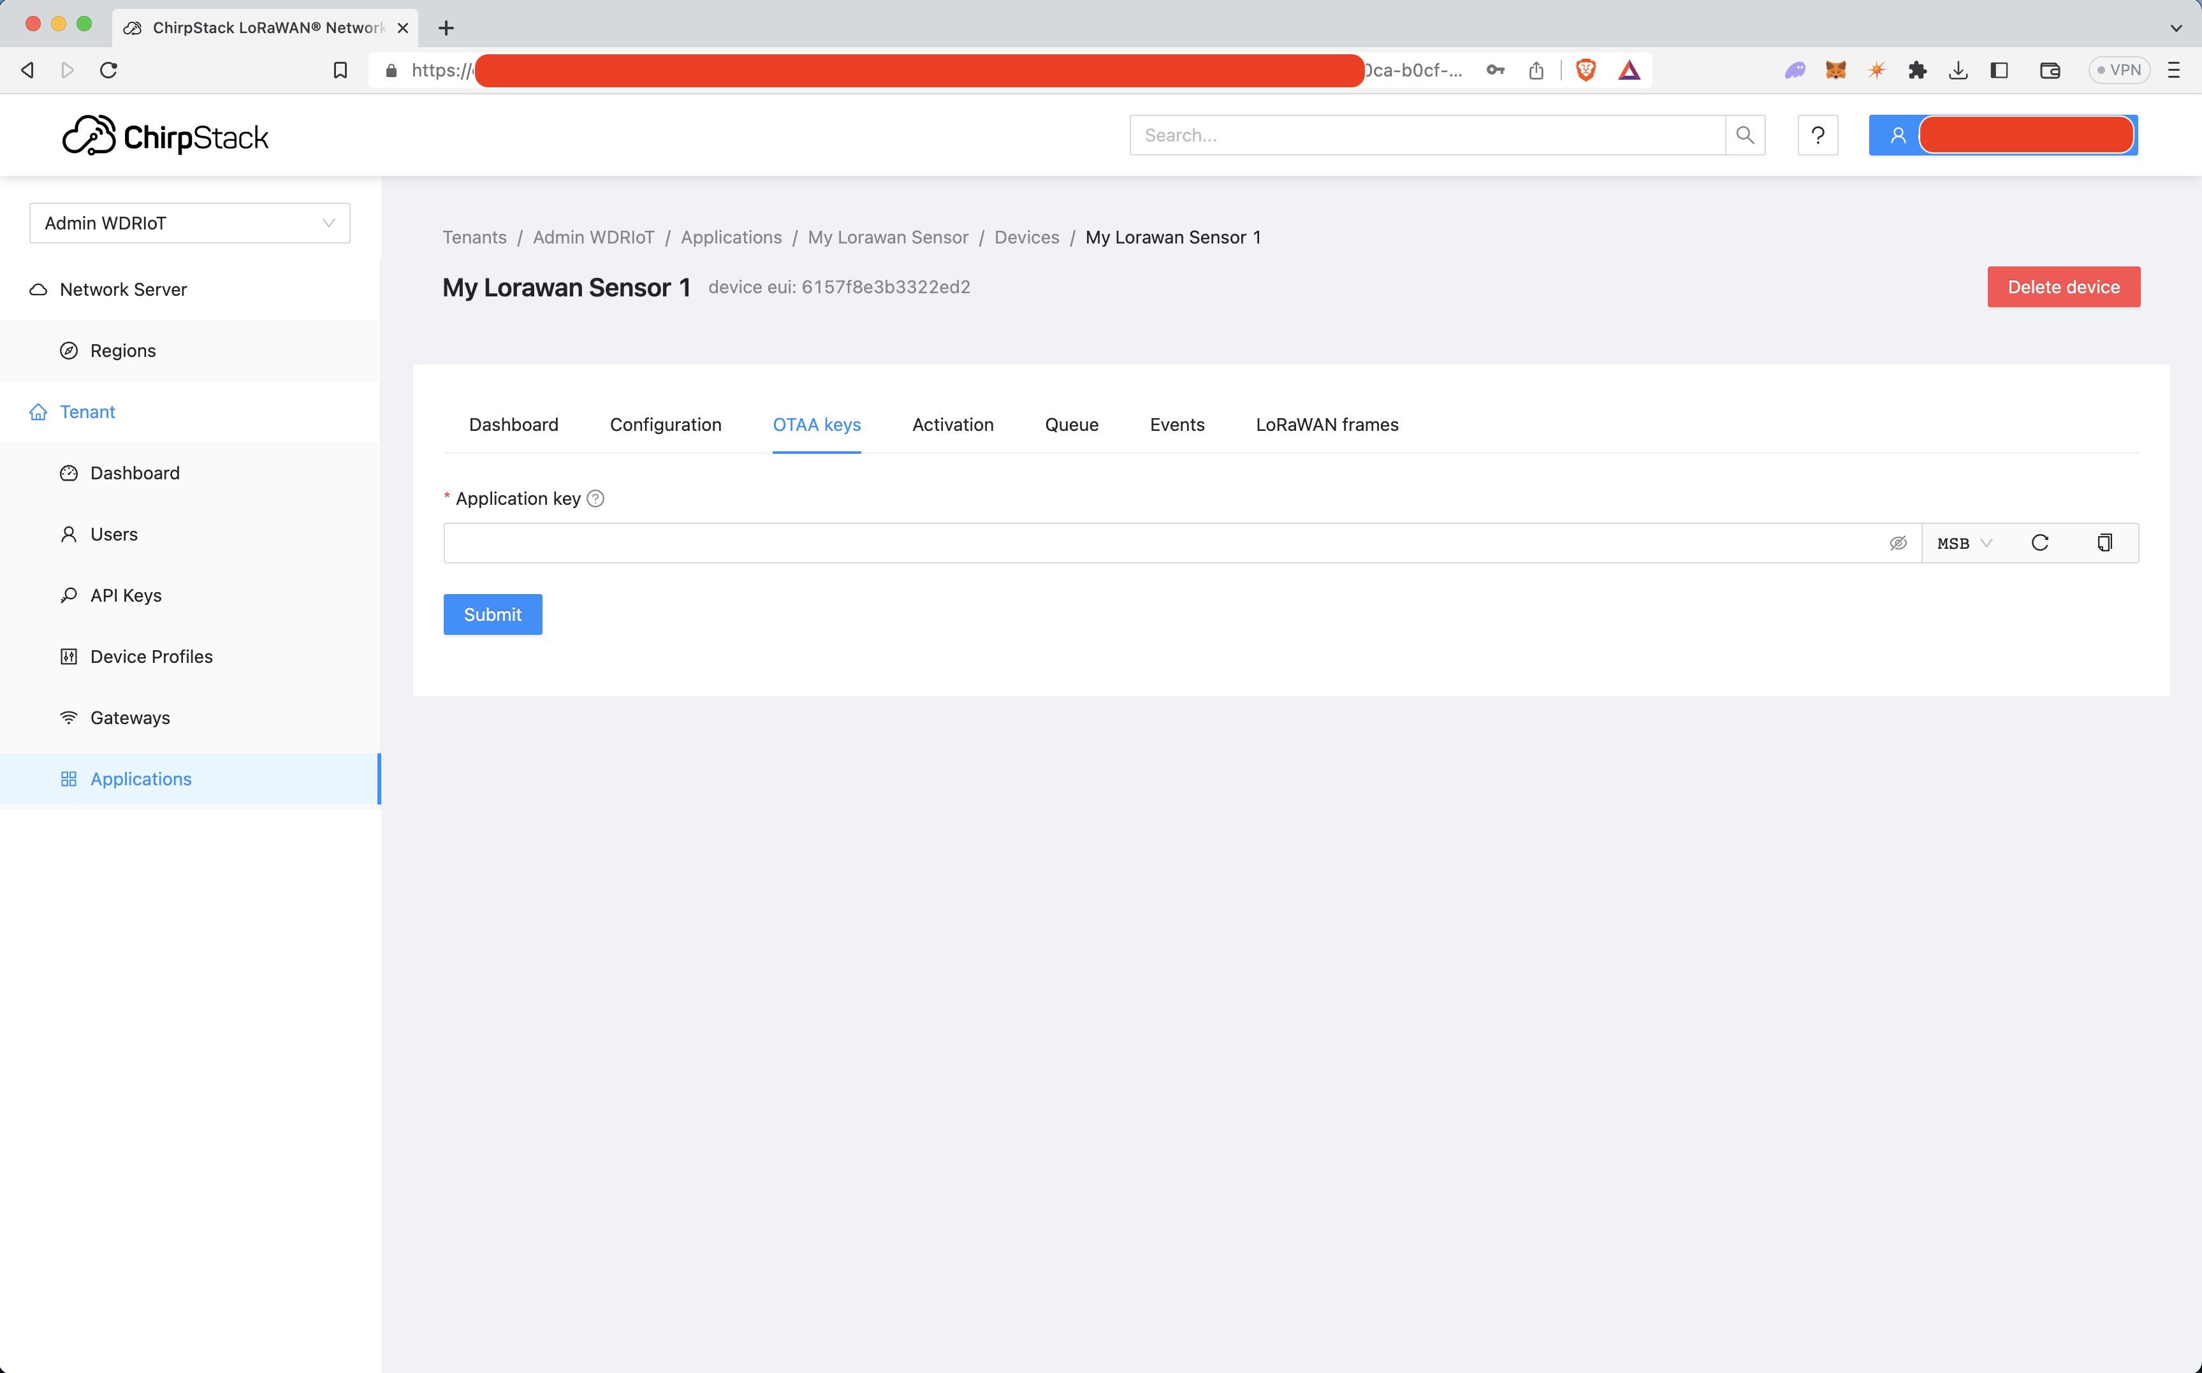This screenshot has width=2202, height=1373.
Task: Generate random application key with refresh icon
Action: 2039,543
